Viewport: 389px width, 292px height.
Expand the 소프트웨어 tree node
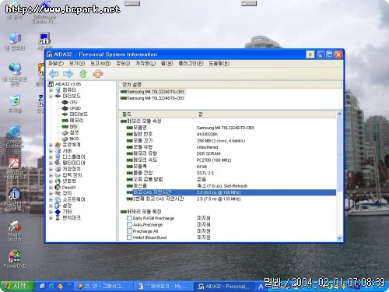[51, 199]
